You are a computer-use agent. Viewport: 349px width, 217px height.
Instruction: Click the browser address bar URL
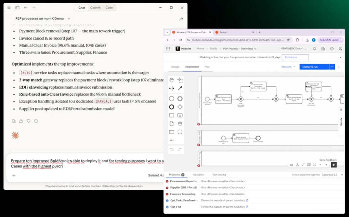(x=238, y=40)
